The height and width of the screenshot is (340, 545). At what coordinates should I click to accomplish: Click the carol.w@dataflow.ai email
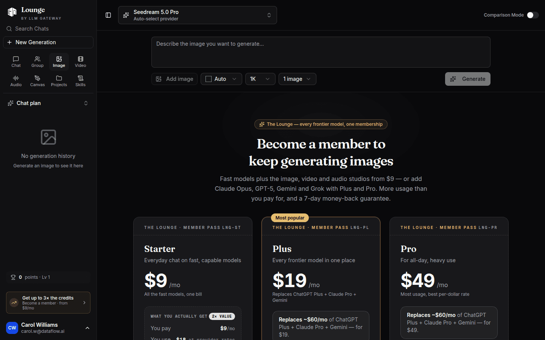point(43,331)
